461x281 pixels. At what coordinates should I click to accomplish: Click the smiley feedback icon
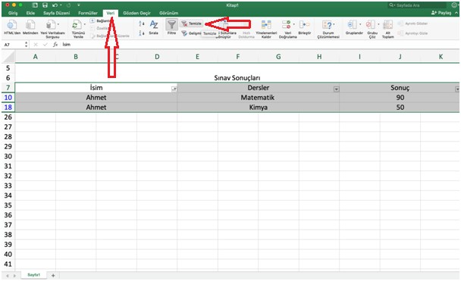coord(454,5)
